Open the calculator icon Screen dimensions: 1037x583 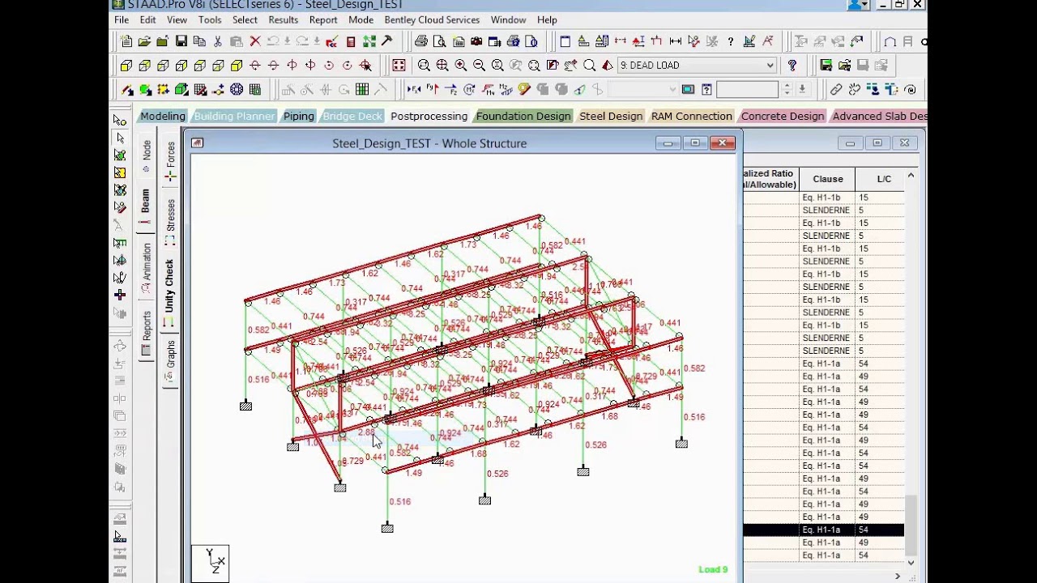tap(350, 41)
